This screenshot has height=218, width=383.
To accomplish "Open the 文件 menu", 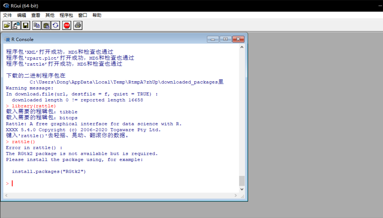I will point(7,15).
